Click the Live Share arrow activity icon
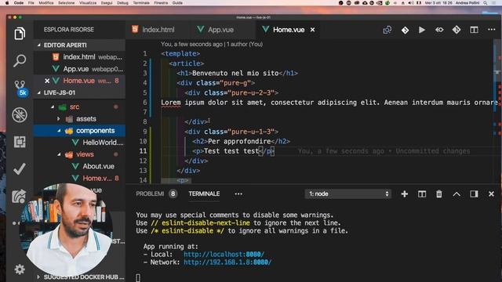502x282 pixels. [x=19, y=196]
